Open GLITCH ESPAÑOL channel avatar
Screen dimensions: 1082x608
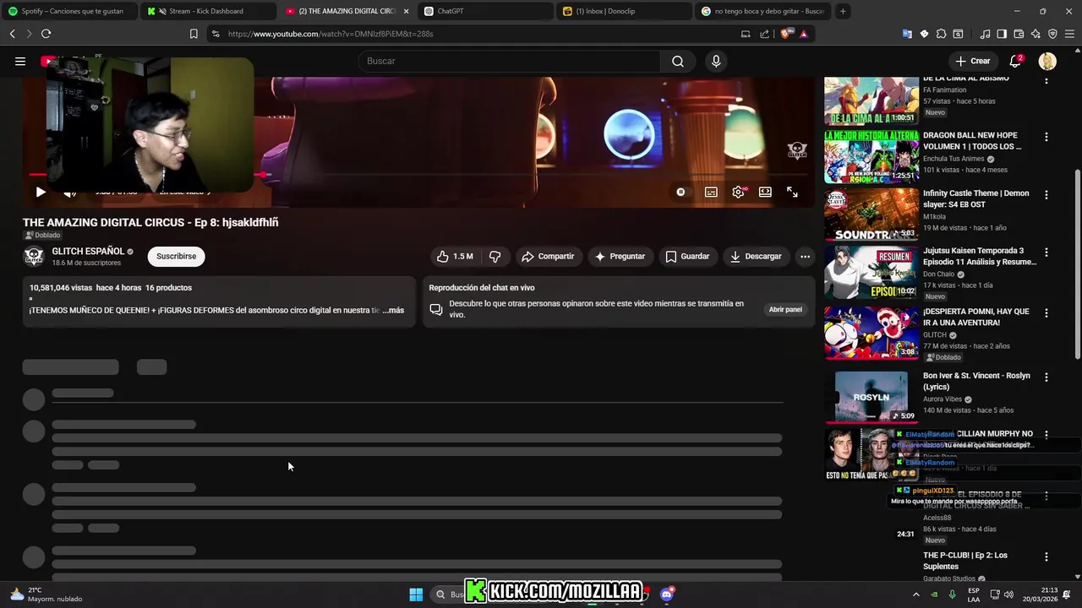34,256
